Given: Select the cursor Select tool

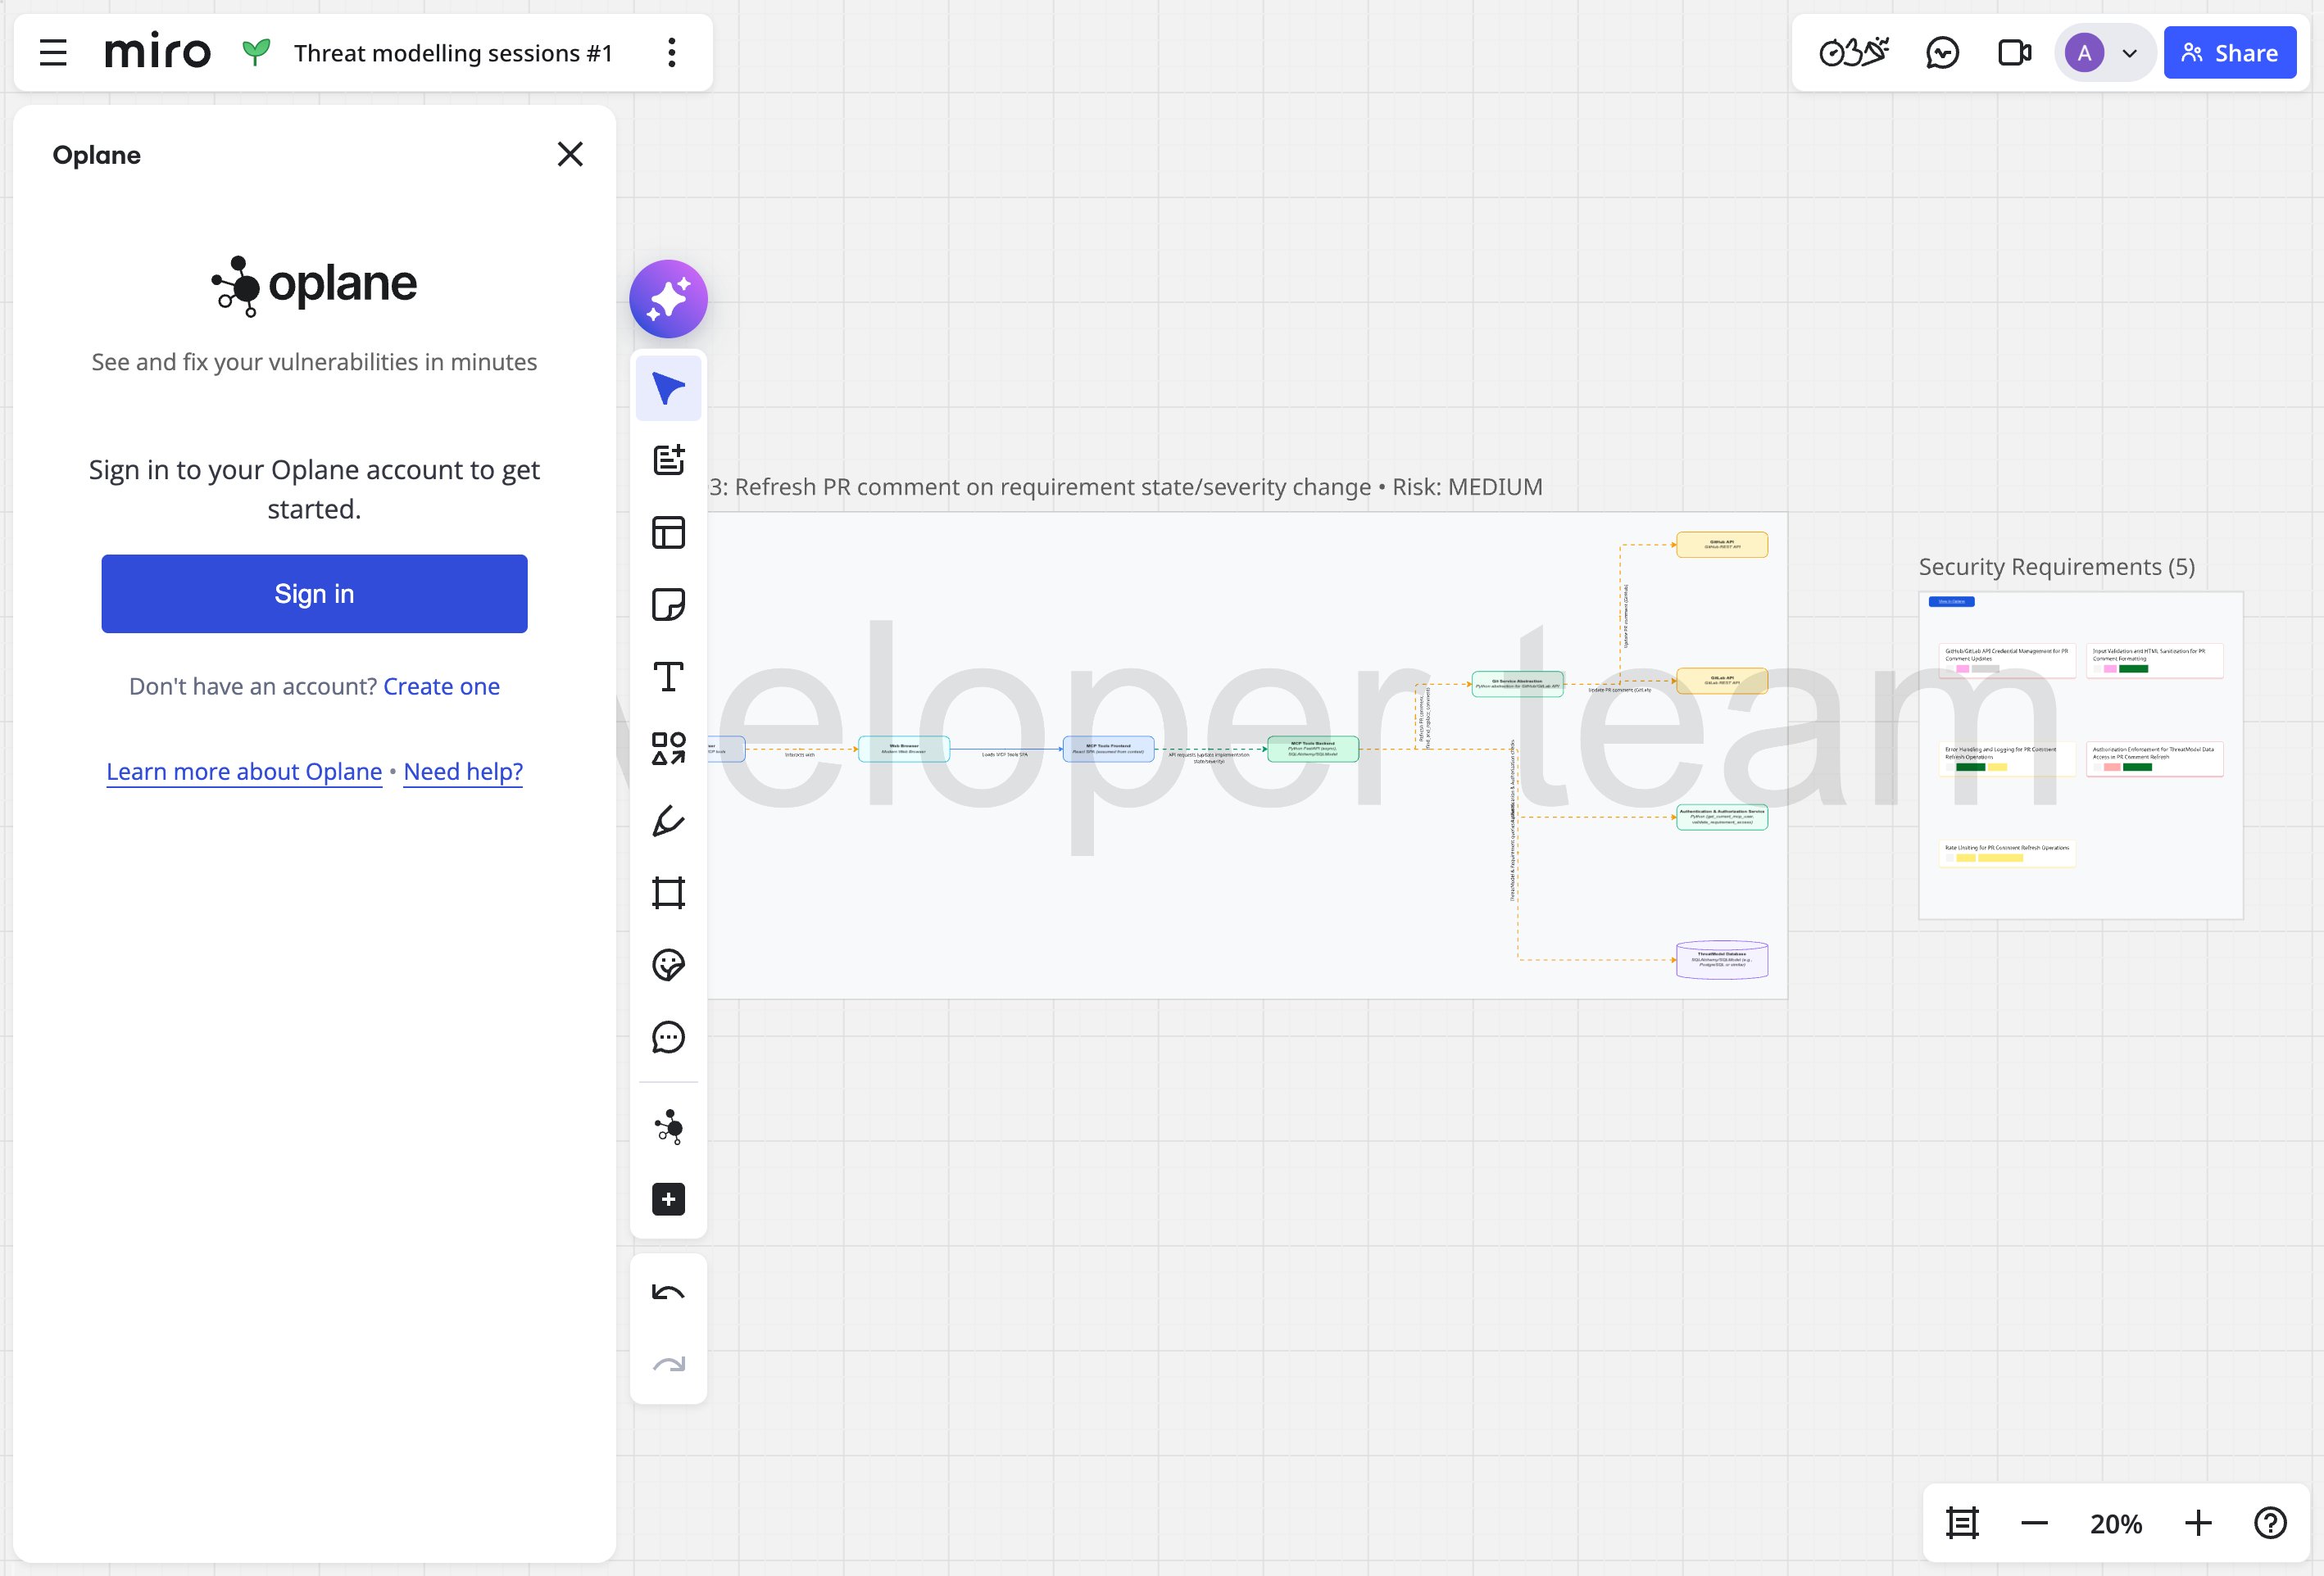Looking at the screenshot, I should point(668,389).
